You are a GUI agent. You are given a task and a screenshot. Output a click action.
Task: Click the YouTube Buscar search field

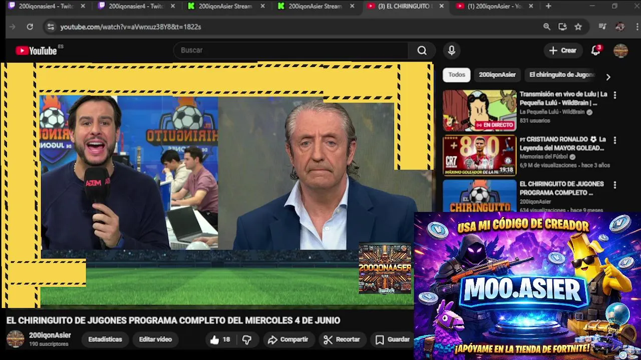pyautogui.click(x=291, y=50)
